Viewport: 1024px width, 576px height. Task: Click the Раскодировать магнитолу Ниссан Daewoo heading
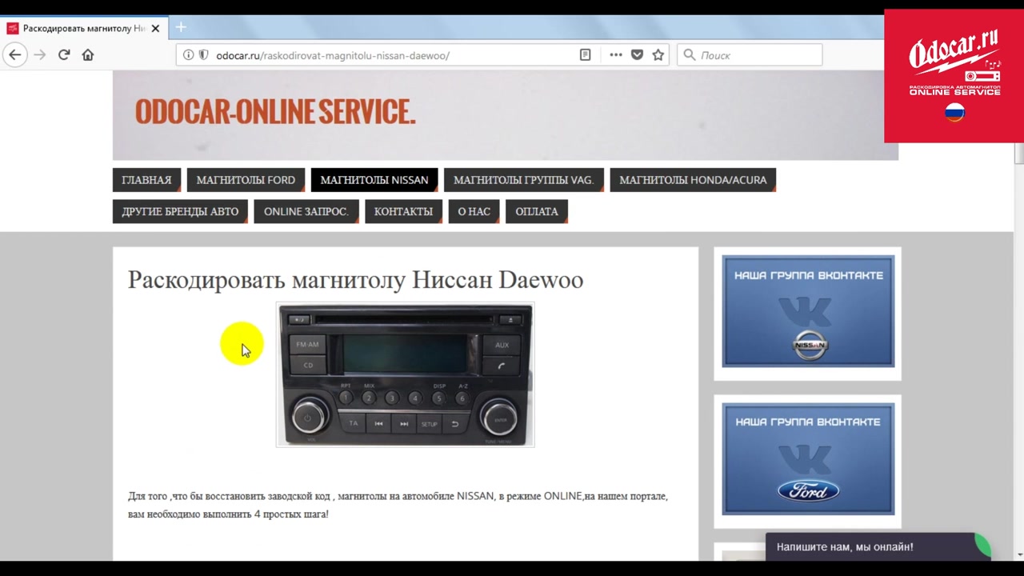pyautogui.click(x=355, y=280)
